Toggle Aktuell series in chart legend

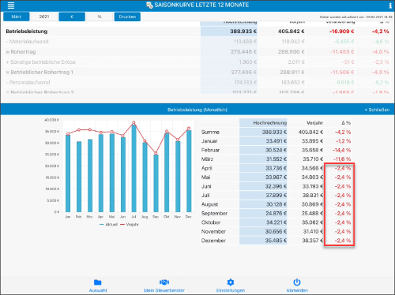[x=108, y=225]
